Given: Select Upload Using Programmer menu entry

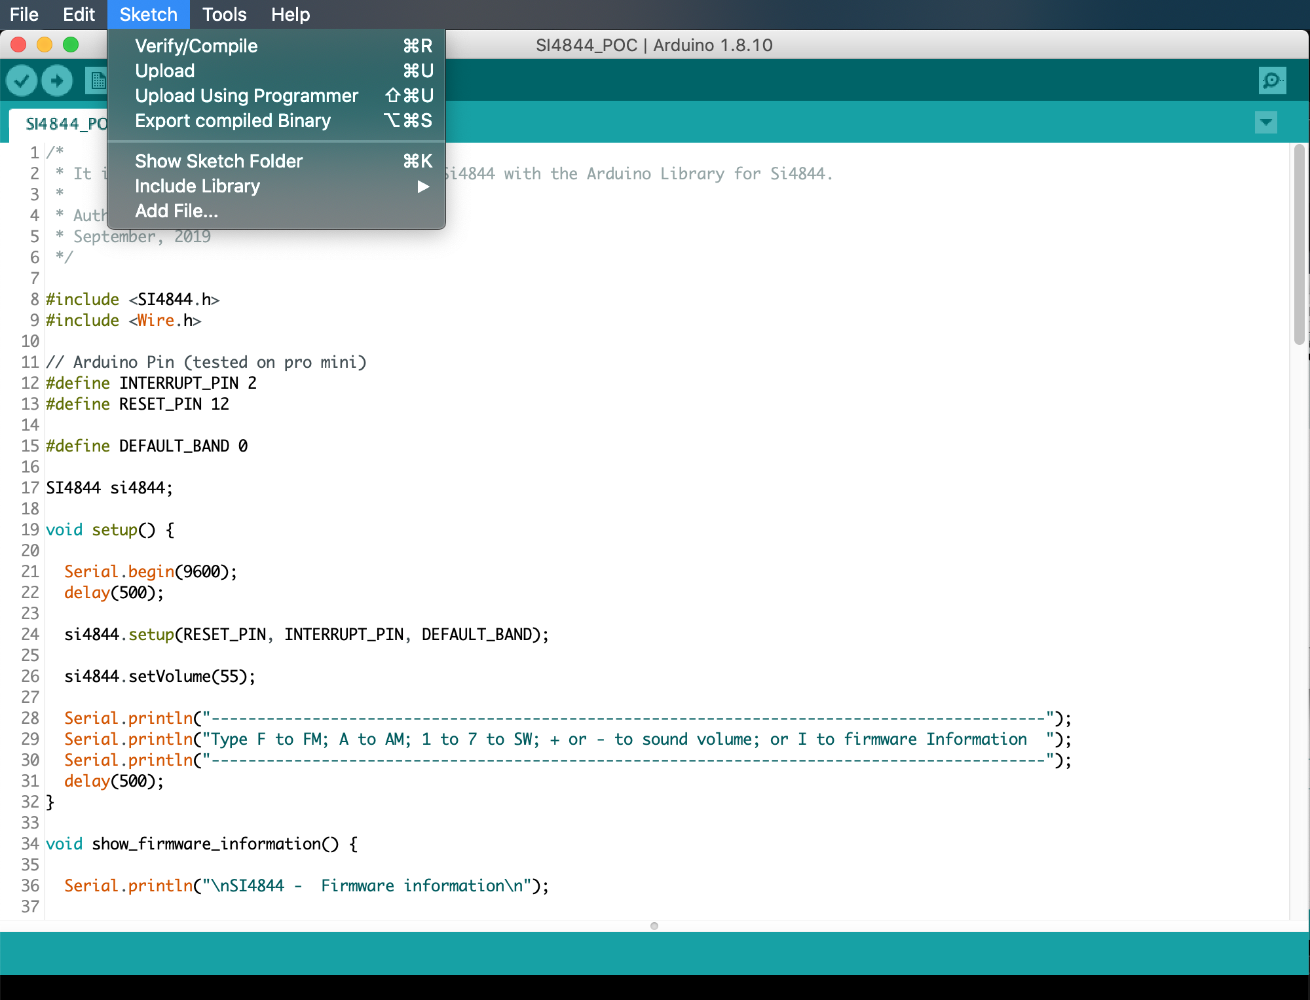Looking at the screenshot, I should 246,96.
